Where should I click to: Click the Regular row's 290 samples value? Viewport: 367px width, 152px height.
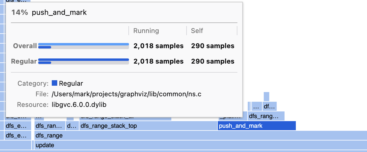click(213, 61)
